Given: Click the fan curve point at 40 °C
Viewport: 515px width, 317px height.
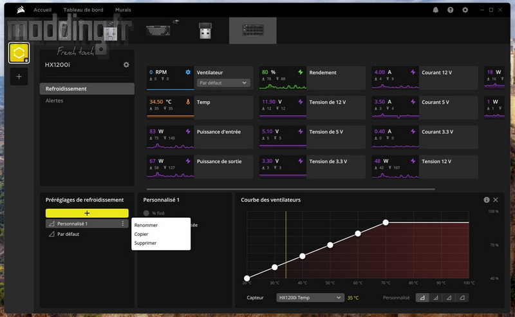Looking at the screenshot, I should click(303, 256).
